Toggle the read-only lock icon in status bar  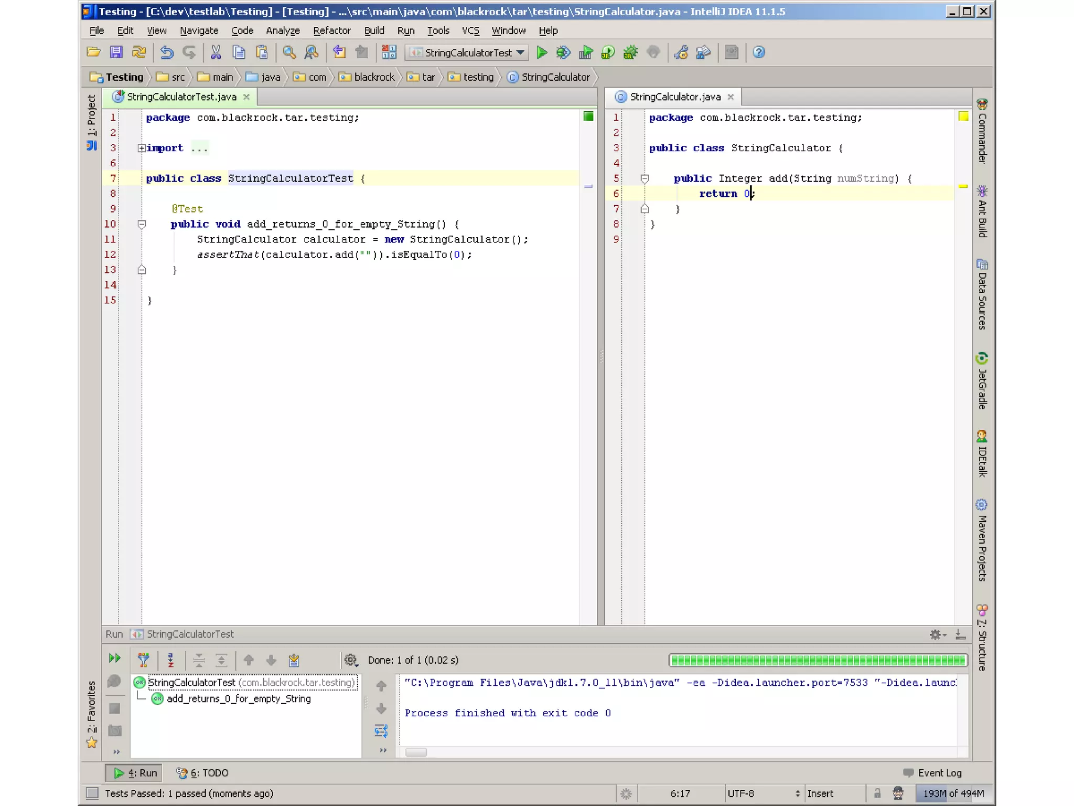tap(877, 793)
